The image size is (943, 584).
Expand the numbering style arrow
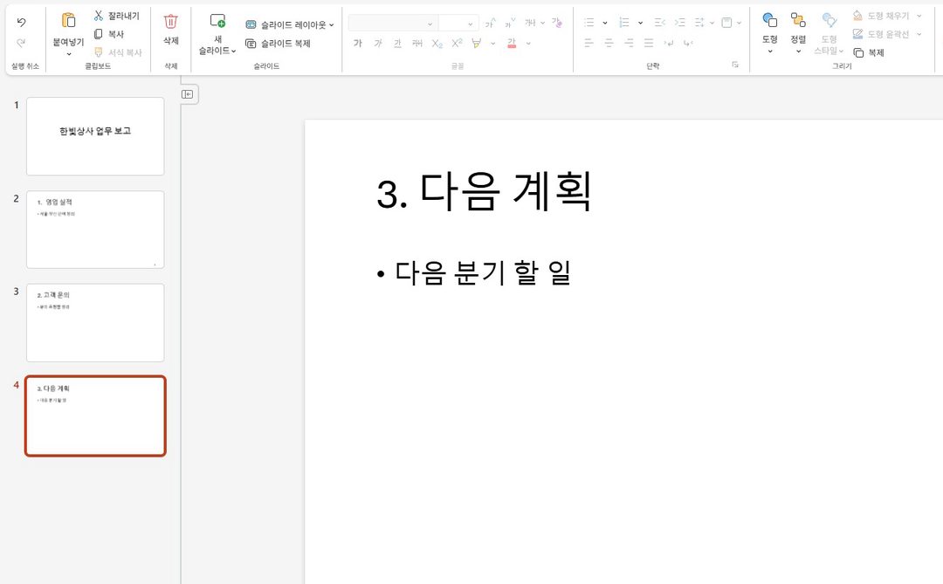coord(641,23)
